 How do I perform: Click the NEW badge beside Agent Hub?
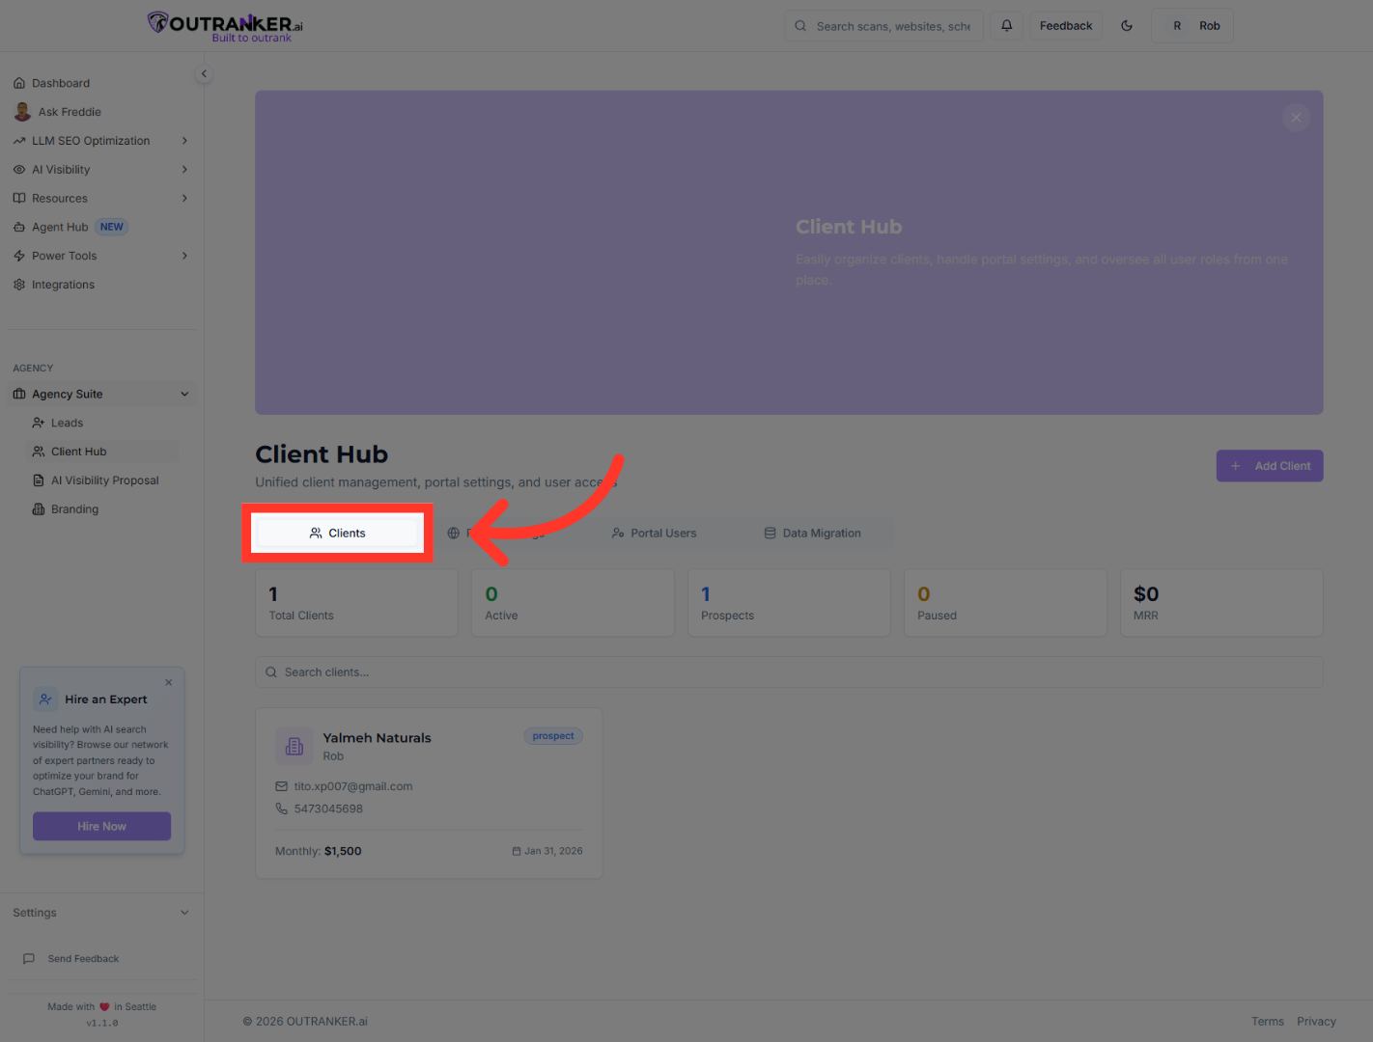tap(112, 228)
